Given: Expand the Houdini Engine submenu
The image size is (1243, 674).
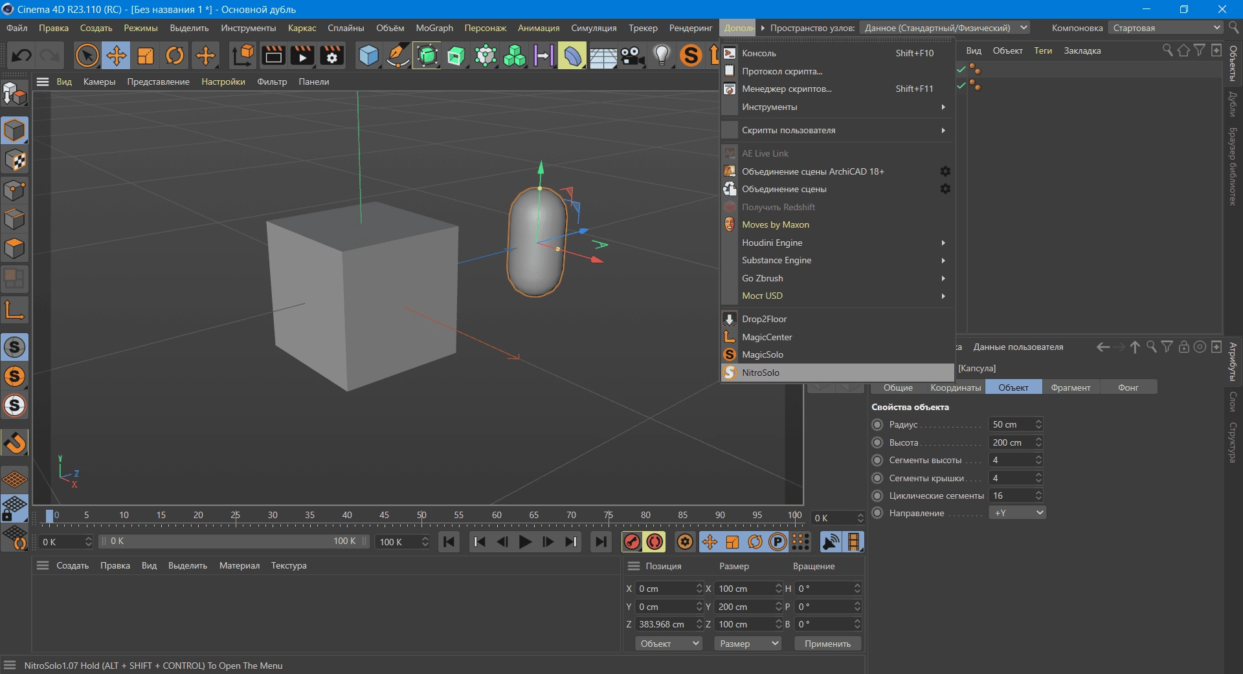Looking at the screenshot, I should pos(838,243).
